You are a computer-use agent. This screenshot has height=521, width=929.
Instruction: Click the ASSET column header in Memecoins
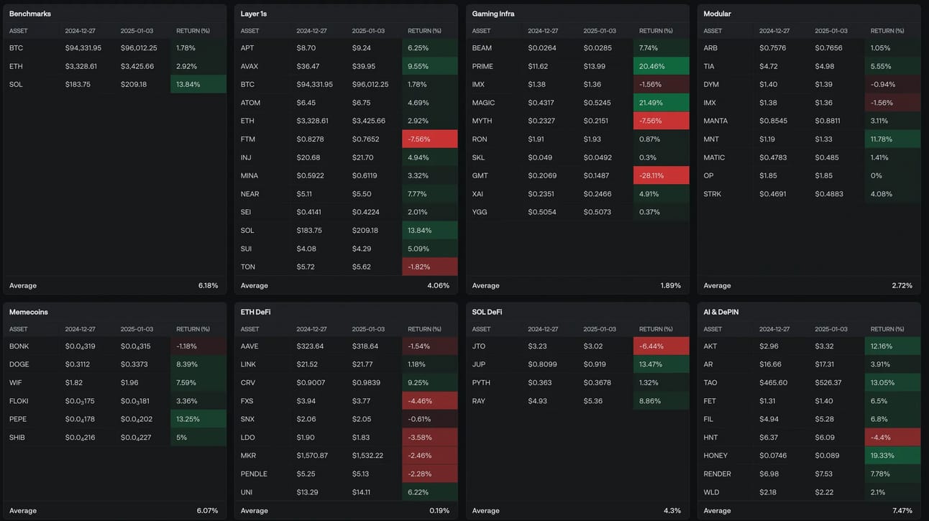click(19, 329)
